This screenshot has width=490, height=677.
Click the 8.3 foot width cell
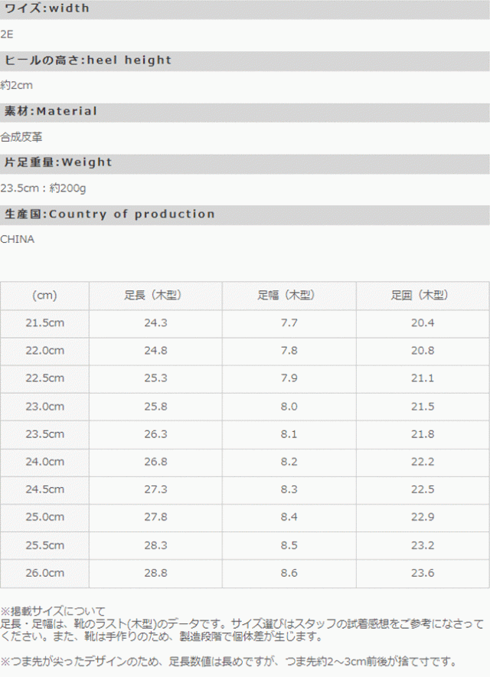click(289, 489)
